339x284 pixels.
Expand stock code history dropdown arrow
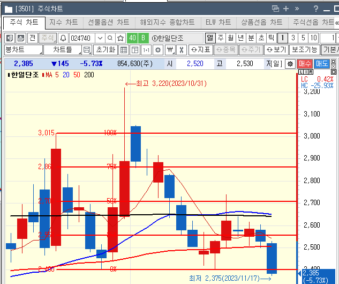click(x=100, y=38)
